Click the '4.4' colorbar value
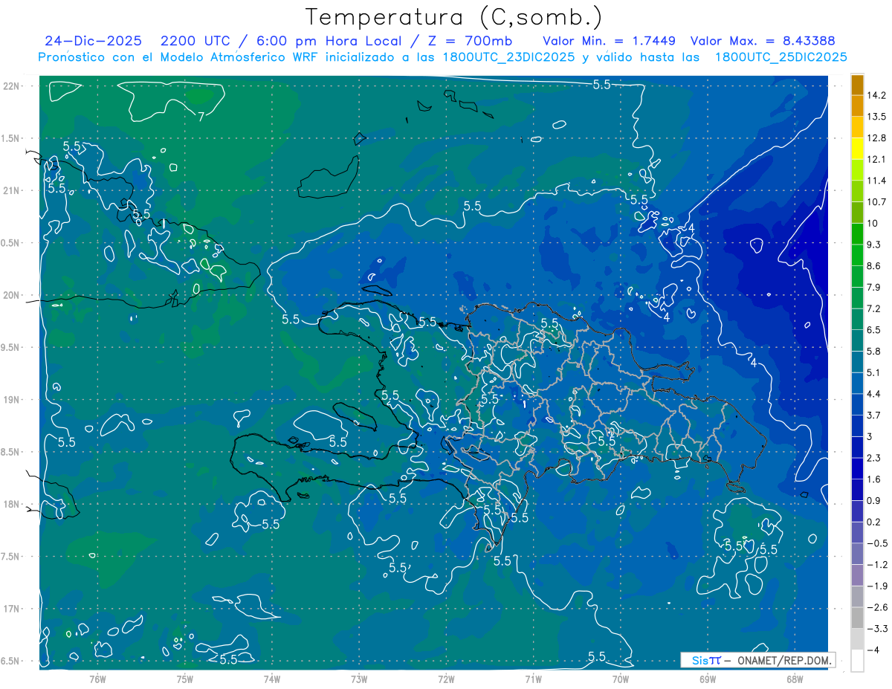892x689 pixels. click(x=874, y=394)
